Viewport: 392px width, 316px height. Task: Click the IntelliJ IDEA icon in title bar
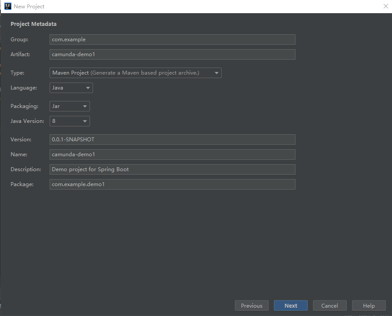coord(7,6)
